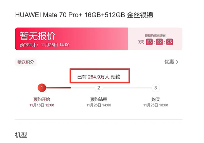The width and height of the screenshot is (204, 143).
Task: Click the 机型 section heading
Action: [x=21, y=135]
